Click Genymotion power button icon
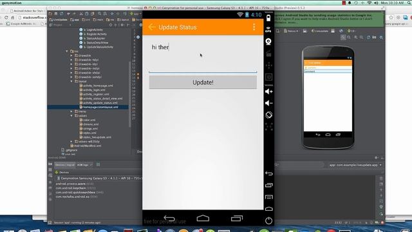 (268, 220)
